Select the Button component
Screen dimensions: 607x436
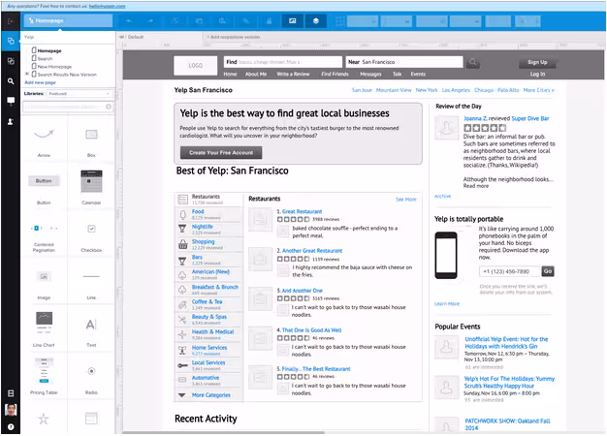(x=44, y=188)
